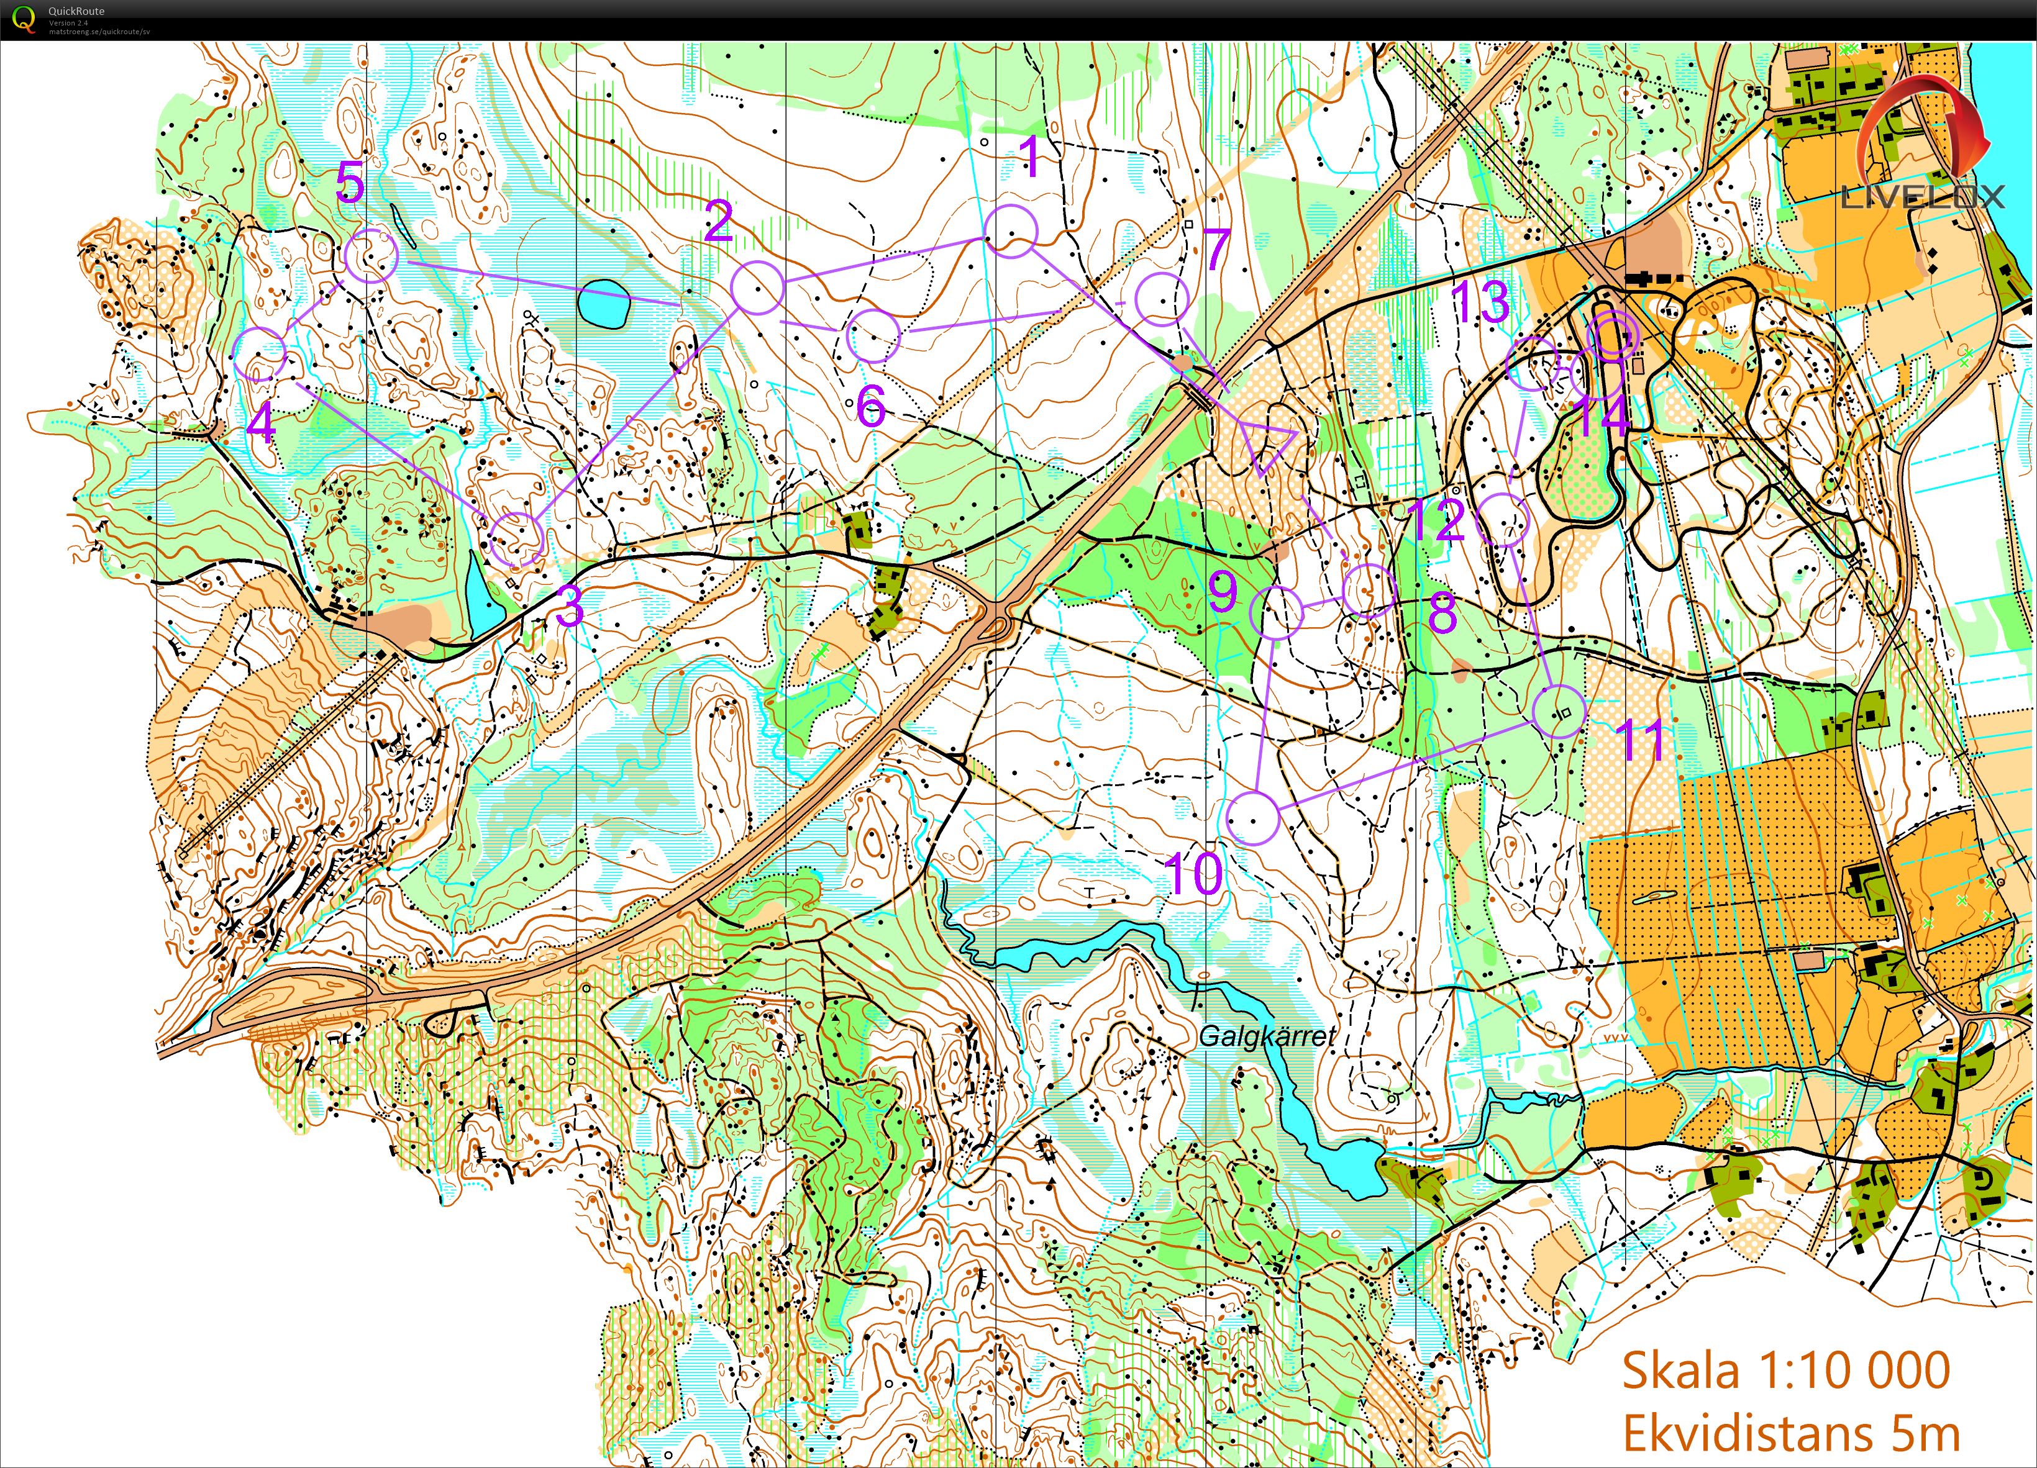Click the "Ekvidistans 5m" text
2037x1468 pixels.
pyautogui.click(x=1792, y=1434)
